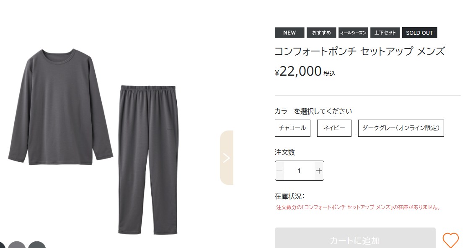
Task: Click the オールシーズン tag
Action: click(353, 33)
